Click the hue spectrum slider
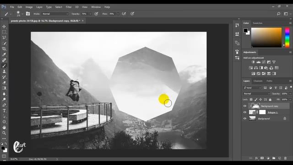This screenshot has height=165, width=293. [287, 38]
